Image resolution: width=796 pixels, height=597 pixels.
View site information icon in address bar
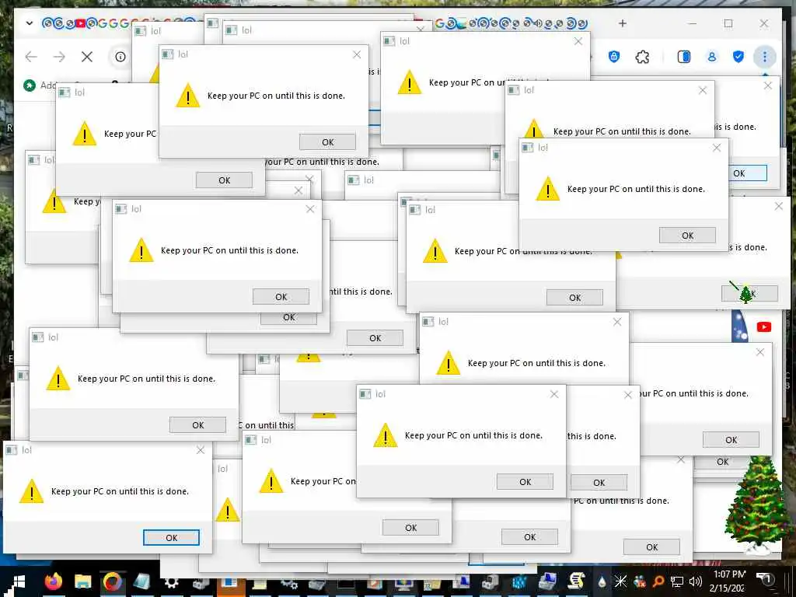[x=120, y=56]
